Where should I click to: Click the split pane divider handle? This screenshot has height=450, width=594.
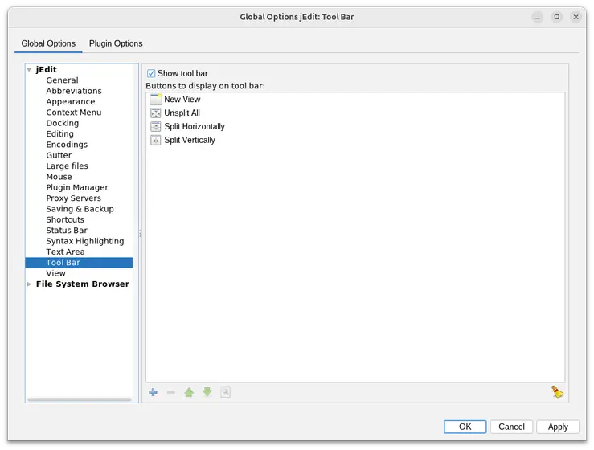click(x=141, y=233)
